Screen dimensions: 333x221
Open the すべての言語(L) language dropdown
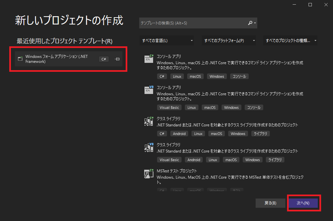pyautogui.click(x=167, y=40)
